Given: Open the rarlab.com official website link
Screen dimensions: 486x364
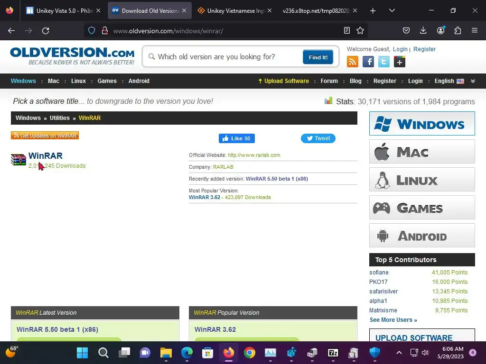Looking at the screenshot, I should (254, 155).
